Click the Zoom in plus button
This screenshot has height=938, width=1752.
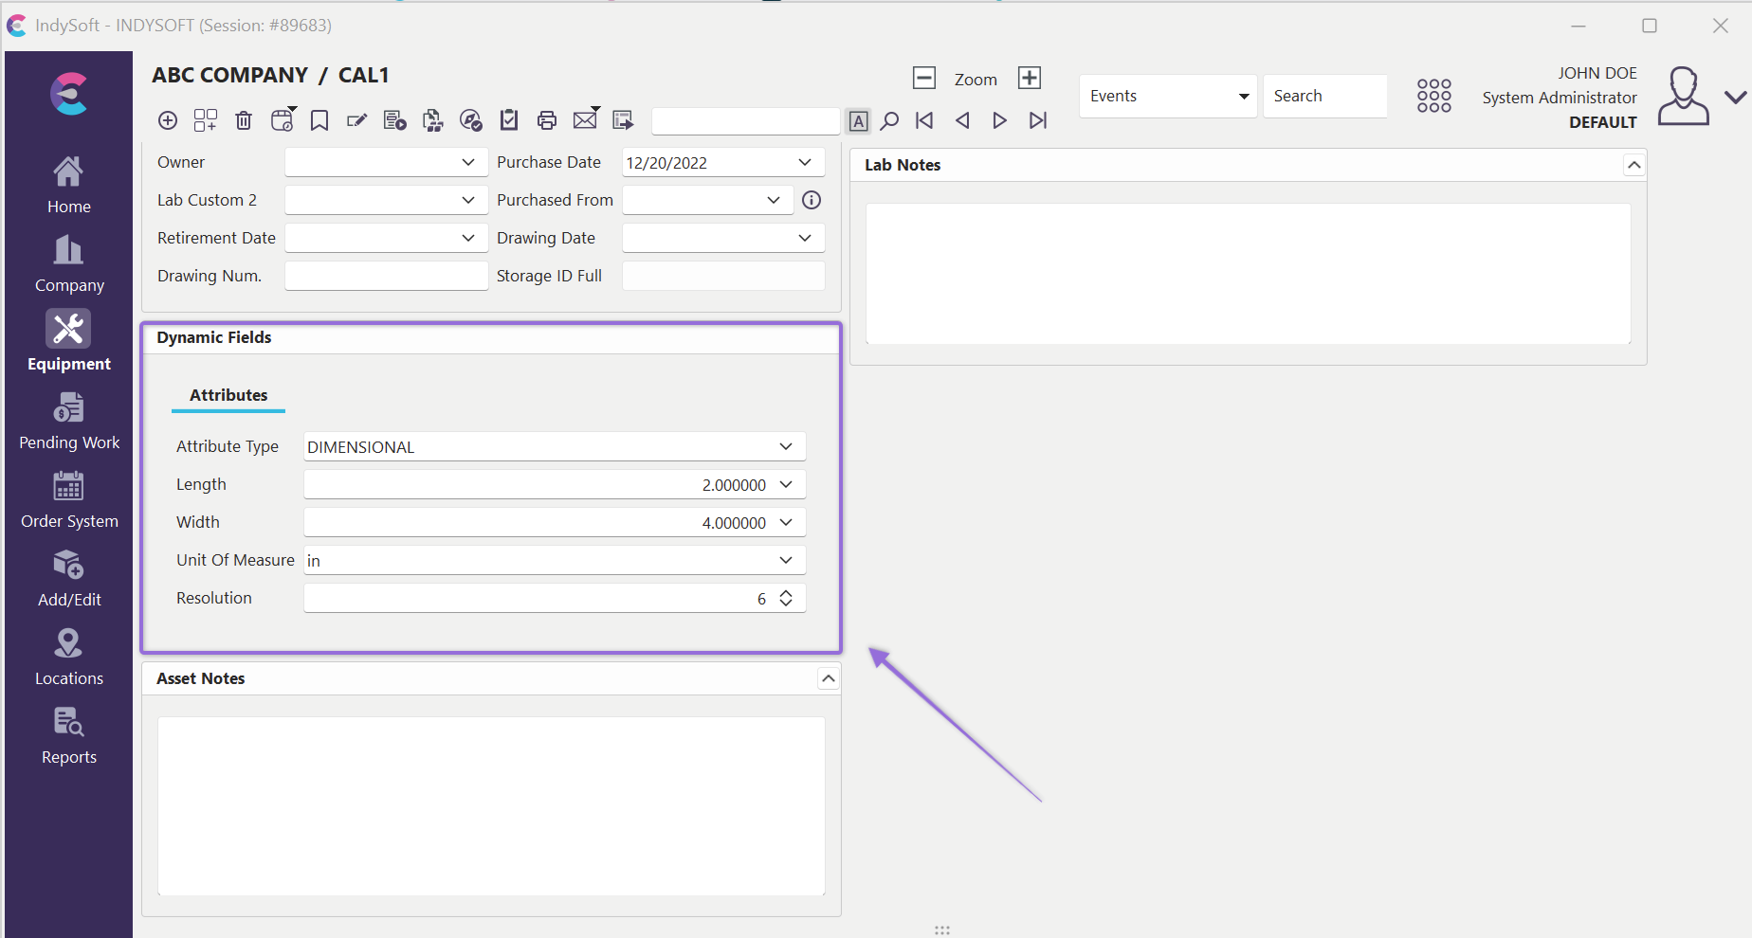click(1030, 78)
